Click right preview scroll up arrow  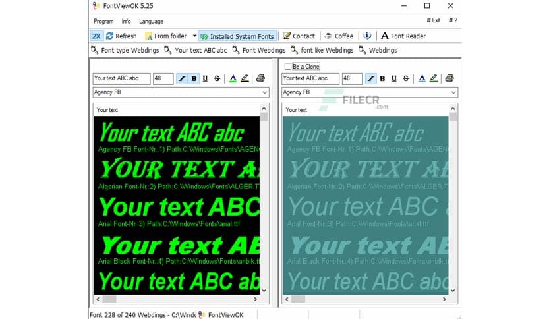coord(453,109)
